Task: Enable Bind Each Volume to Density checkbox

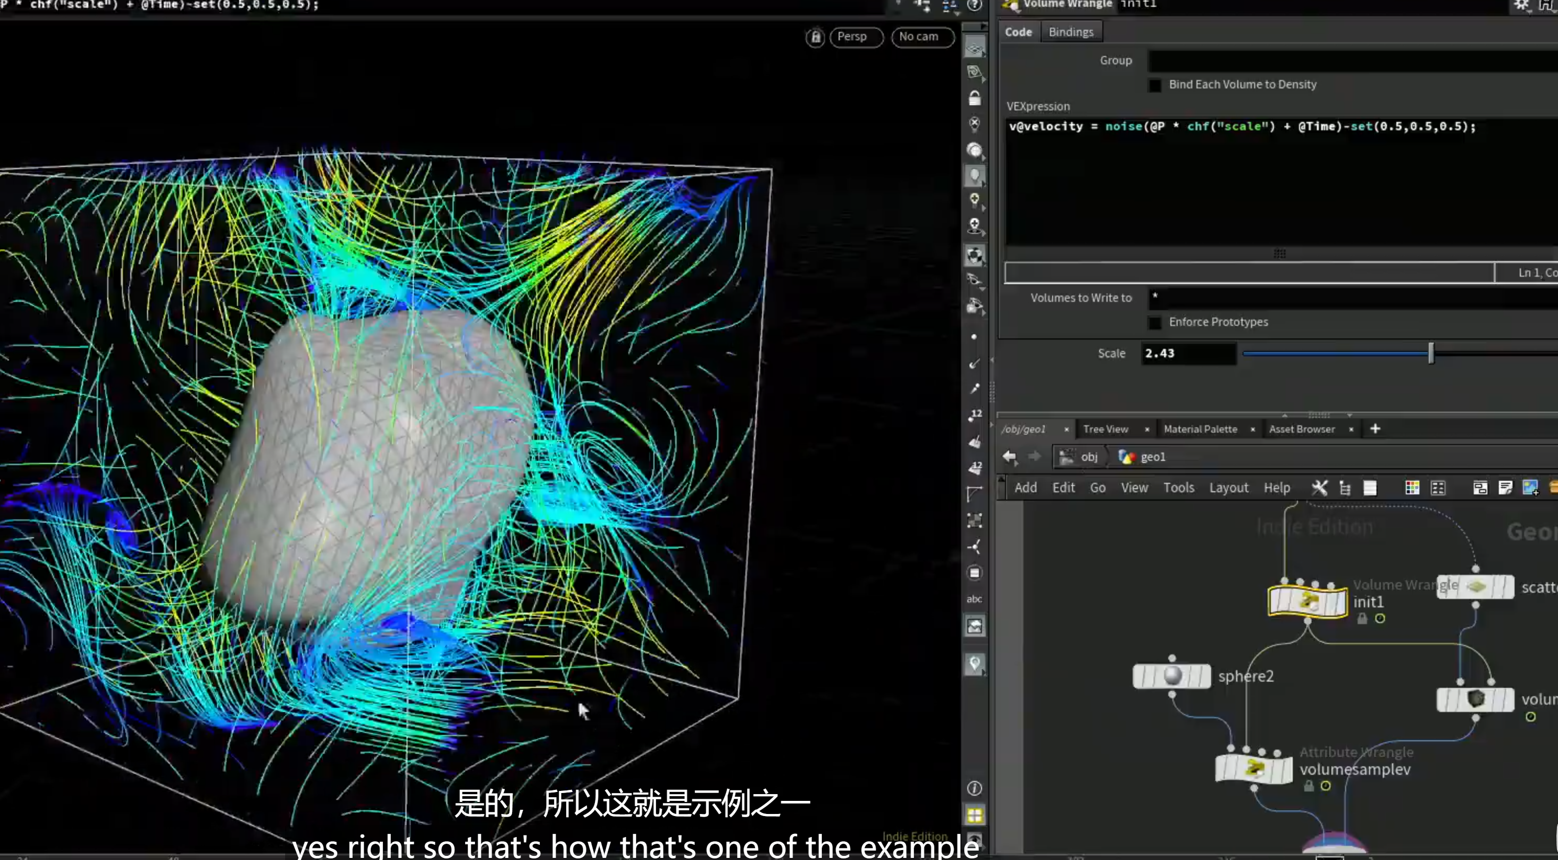Action: [1155, 85]
